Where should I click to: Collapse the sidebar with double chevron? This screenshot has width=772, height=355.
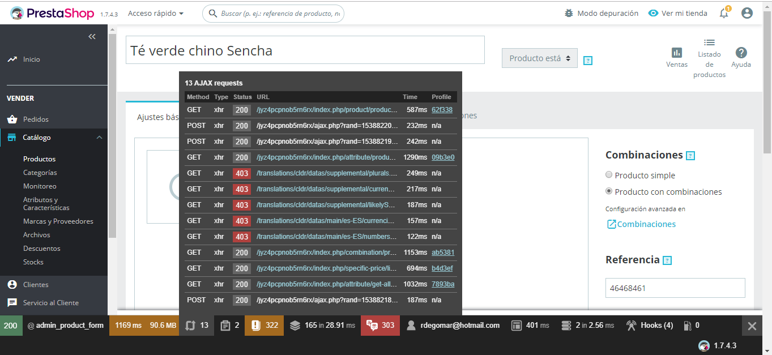pyautogui.click(x=92, y=37)
